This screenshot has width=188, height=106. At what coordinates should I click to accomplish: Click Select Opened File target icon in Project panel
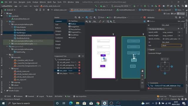tap(36, 10)
